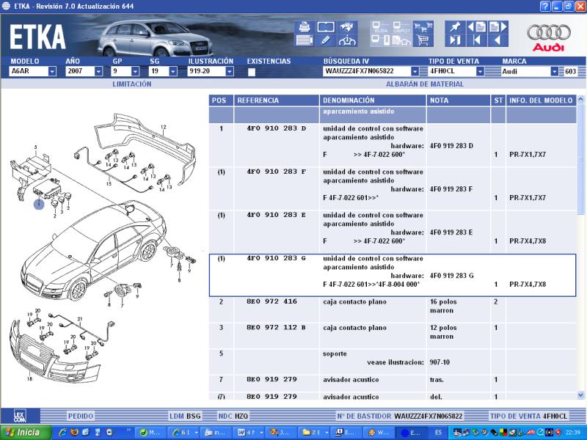587x440 pixels.
Task: Open the ILUSTRACIÓN dropdown showing 919-20
Action: 230,71
